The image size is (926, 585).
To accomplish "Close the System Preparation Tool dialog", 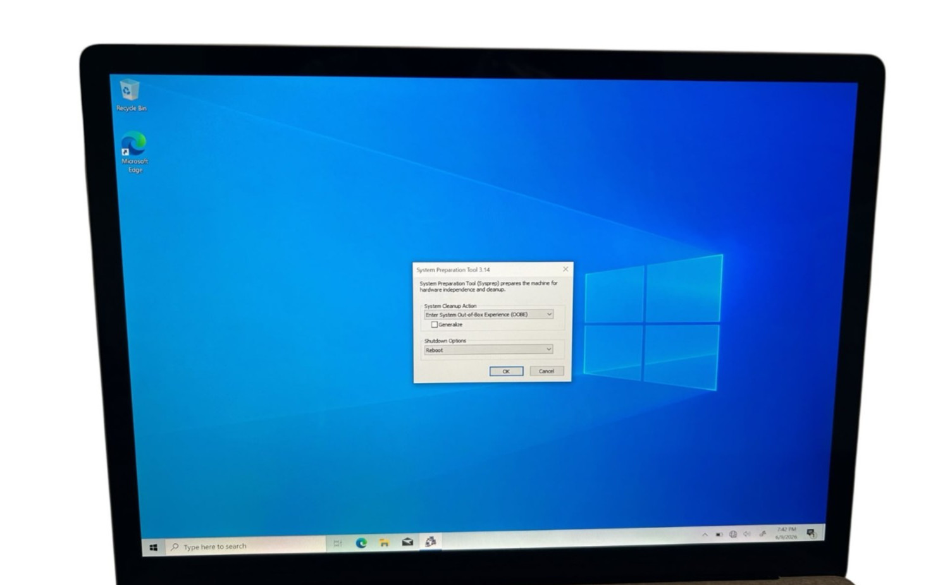I will (565, 269).
